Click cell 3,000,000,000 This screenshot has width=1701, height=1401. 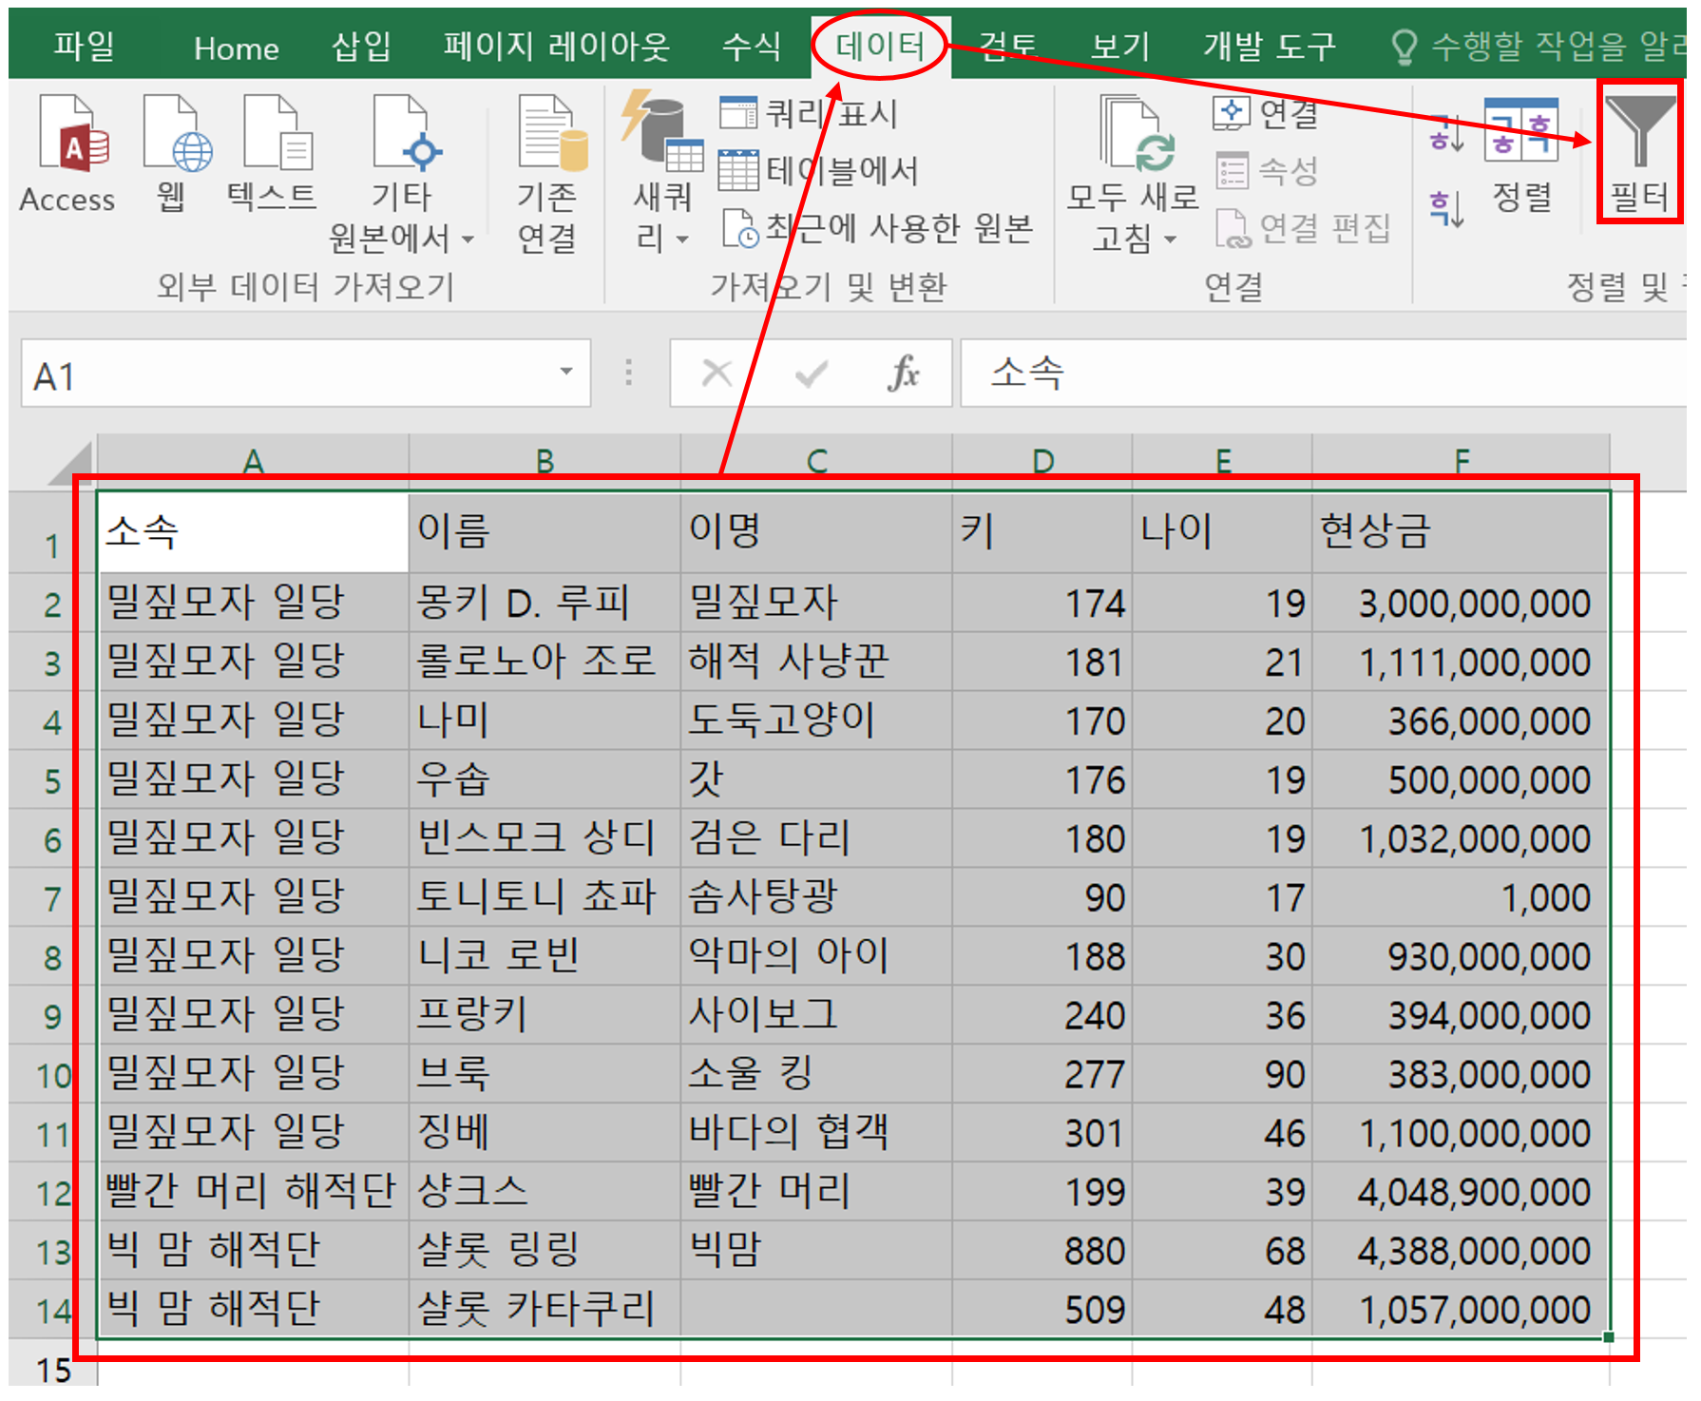(x=1461, y=604)
